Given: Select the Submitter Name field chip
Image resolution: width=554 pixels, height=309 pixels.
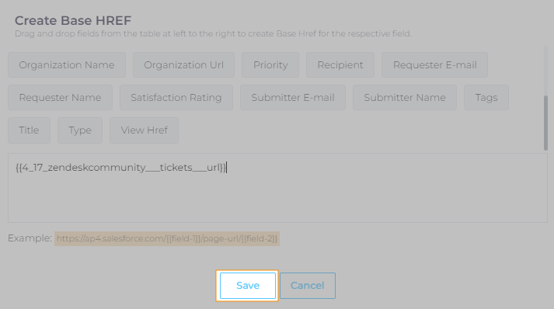Looking at the screenshot, I should coord(405,98).
